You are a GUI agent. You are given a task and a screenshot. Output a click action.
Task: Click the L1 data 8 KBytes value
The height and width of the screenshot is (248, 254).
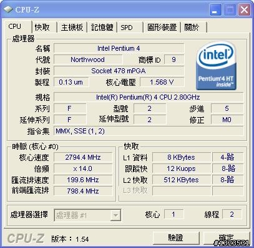pos(182,157)
